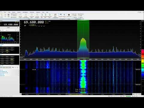The height and width of the screenshot is (108, 144).
Task: Open the Home ribbon tab
Action: (5, 12)
